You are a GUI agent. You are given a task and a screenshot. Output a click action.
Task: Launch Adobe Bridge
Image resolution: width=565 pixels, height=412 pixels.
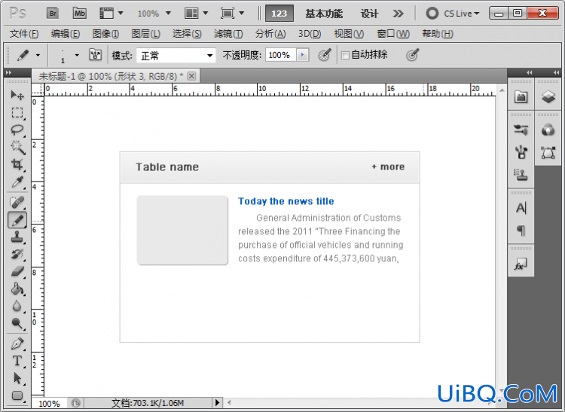[53, 14]
